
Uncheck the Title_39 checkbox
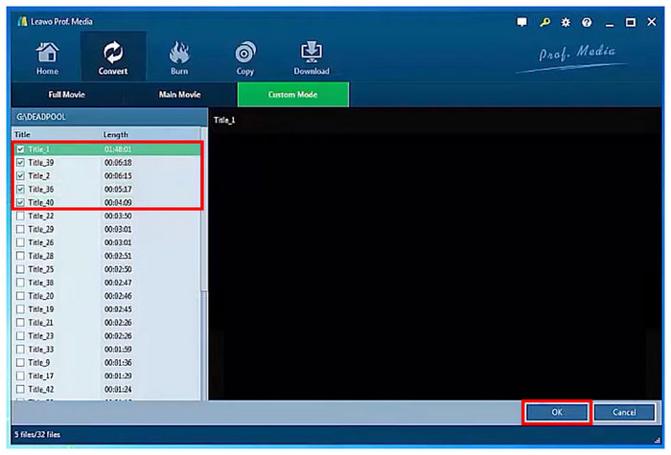(x=20, y=163)
